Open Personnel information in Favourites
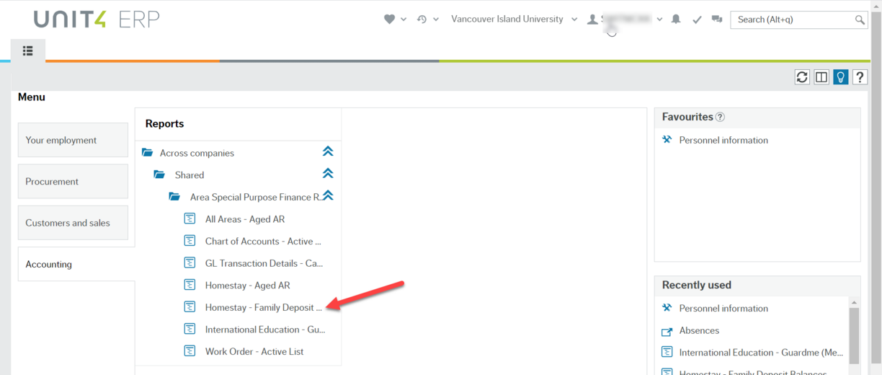The height and width of the screenshot is (375, 882). (x=723, y=140)
